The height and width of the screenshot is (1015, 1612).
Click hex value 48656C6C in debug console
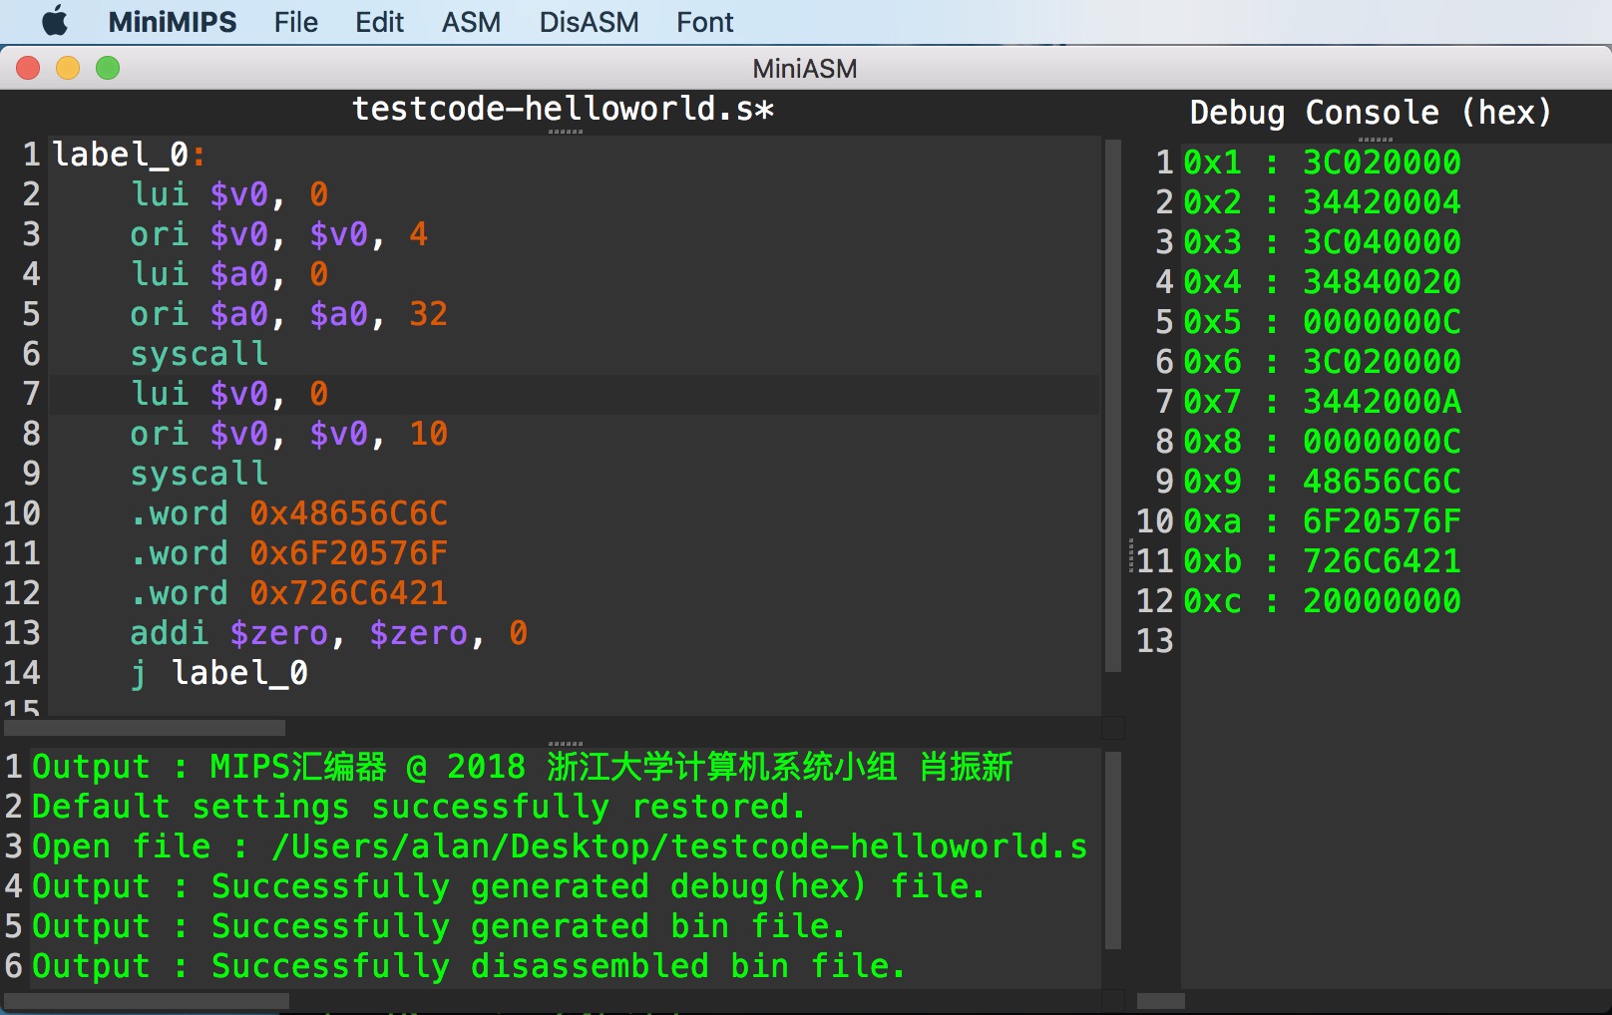(1382, 482)
